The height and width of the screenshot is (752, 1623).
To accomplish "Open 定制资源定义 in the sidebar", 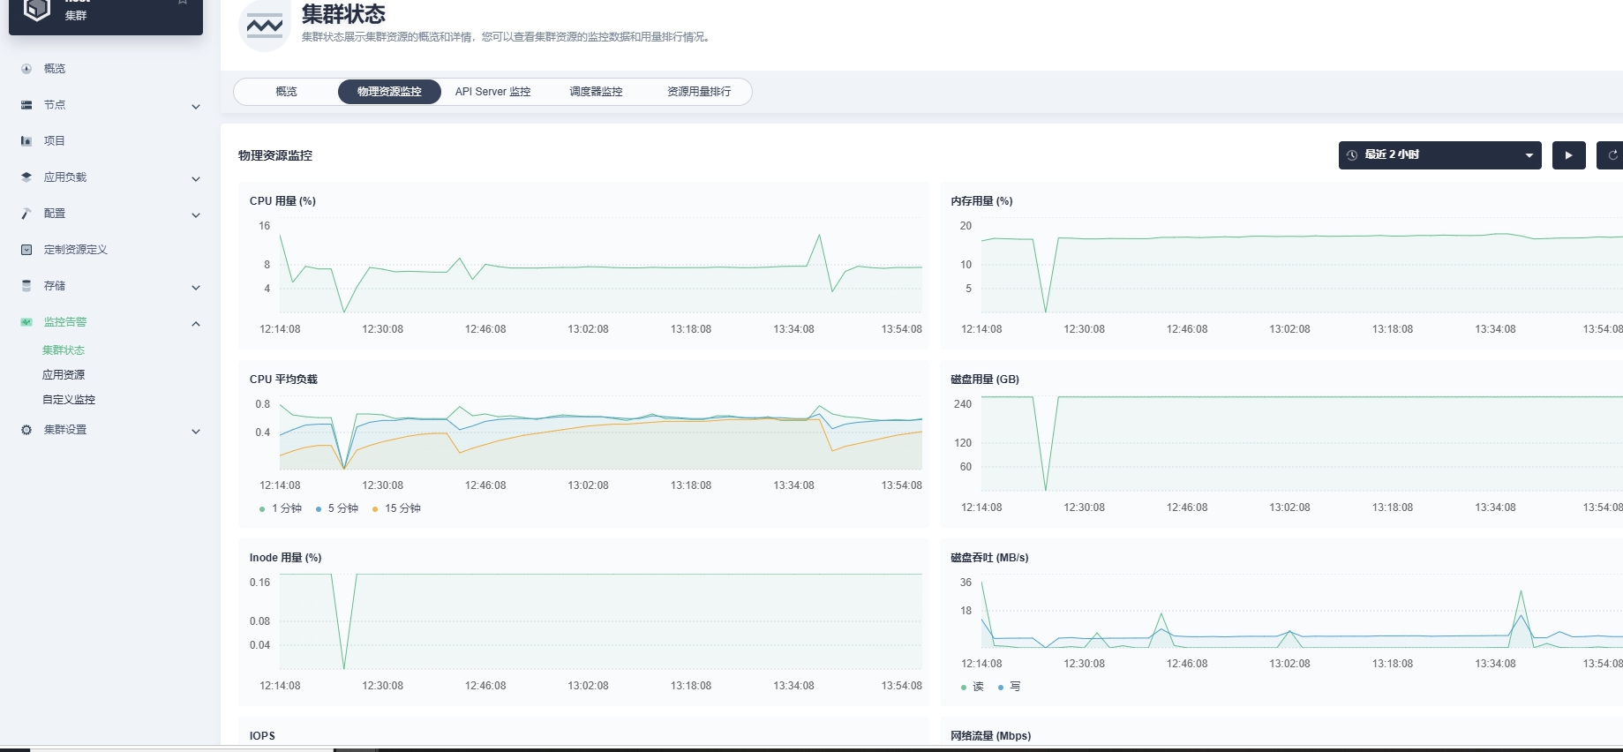I will [x=76, y=250].
